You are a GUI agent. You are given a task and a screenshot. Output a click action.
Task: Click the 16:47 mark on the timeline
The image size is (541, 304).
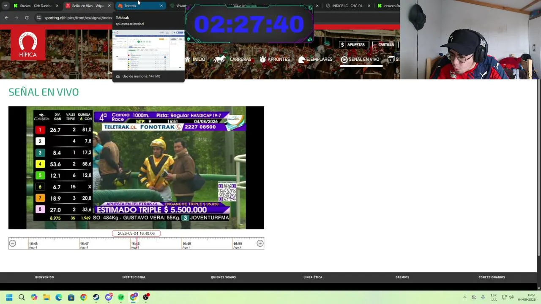click(x=84, y=244)
